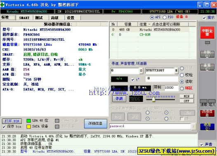Click the 打开 BIN button
Viewport: 217px width, 156px height.
pyautogui.click(x=12, y=121)
